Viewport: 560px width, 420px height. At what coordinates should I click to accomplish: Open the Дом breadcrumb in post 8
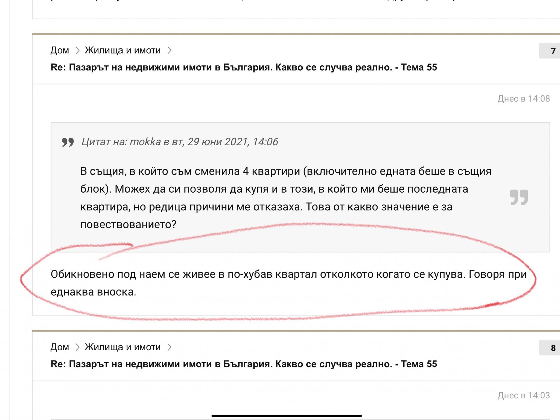point(60,347)
